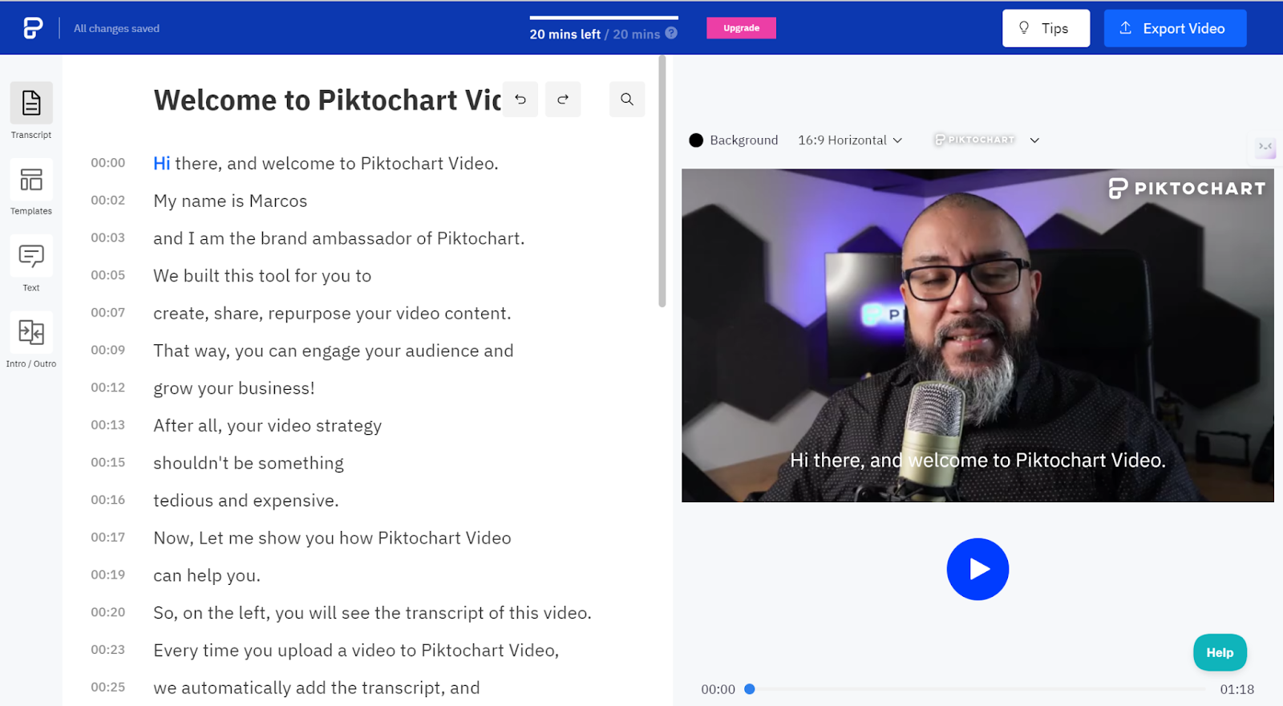The height and width of the screenshot is (706, 1283).
Task: Redo the last edit
Action: [x=563, y=99]
